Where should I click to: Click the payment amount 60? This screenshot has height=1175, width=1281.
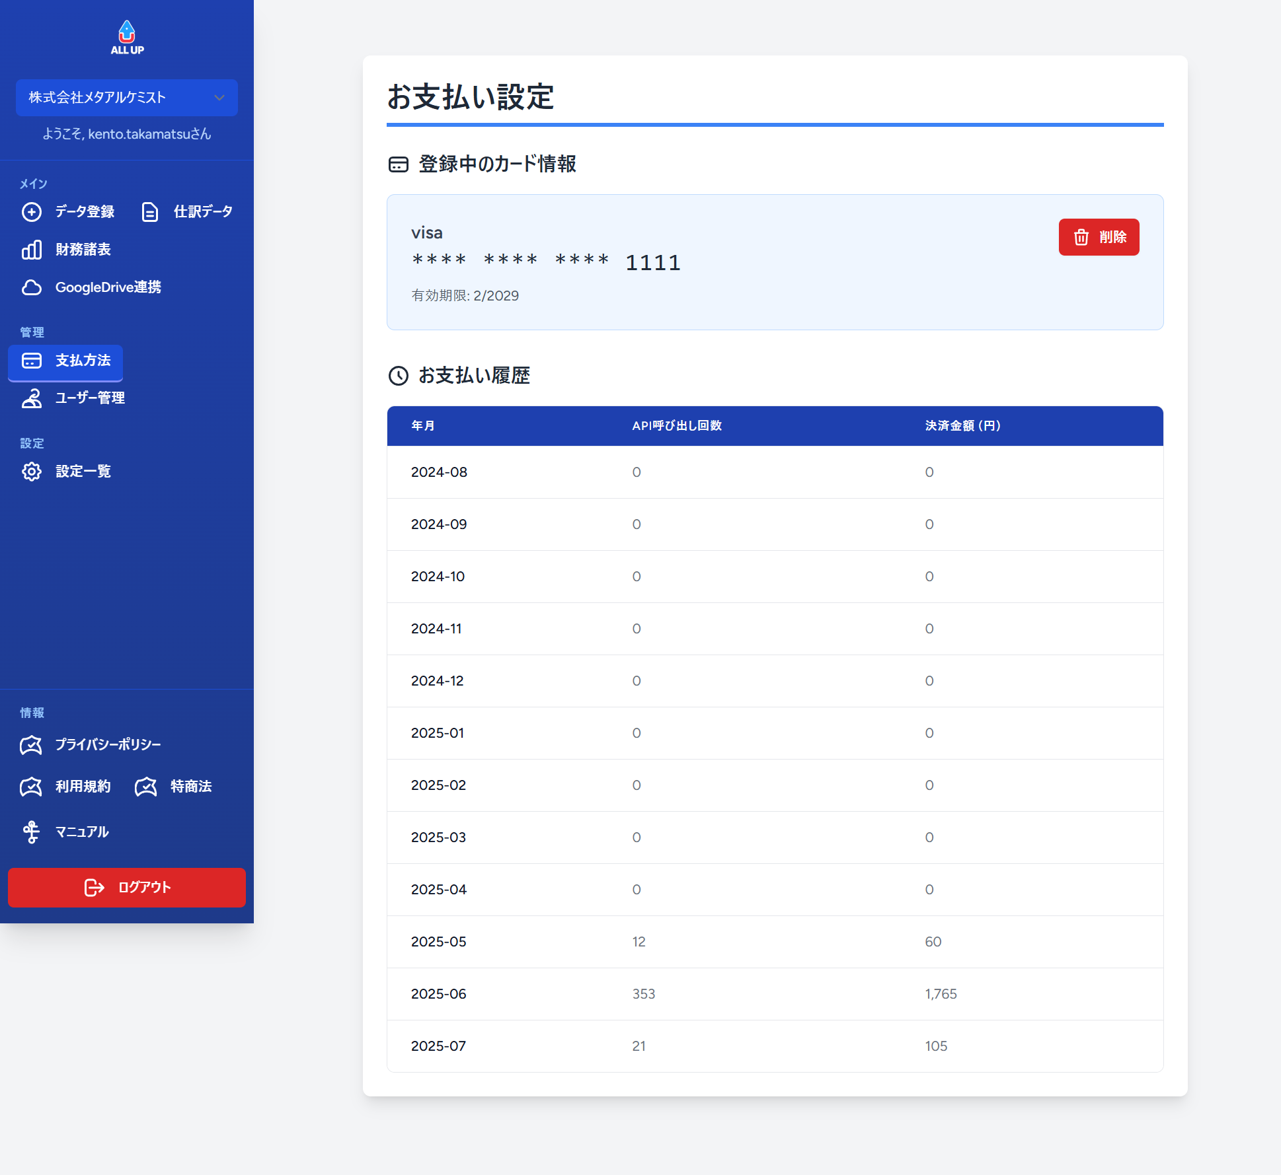(x=933, y=942)
